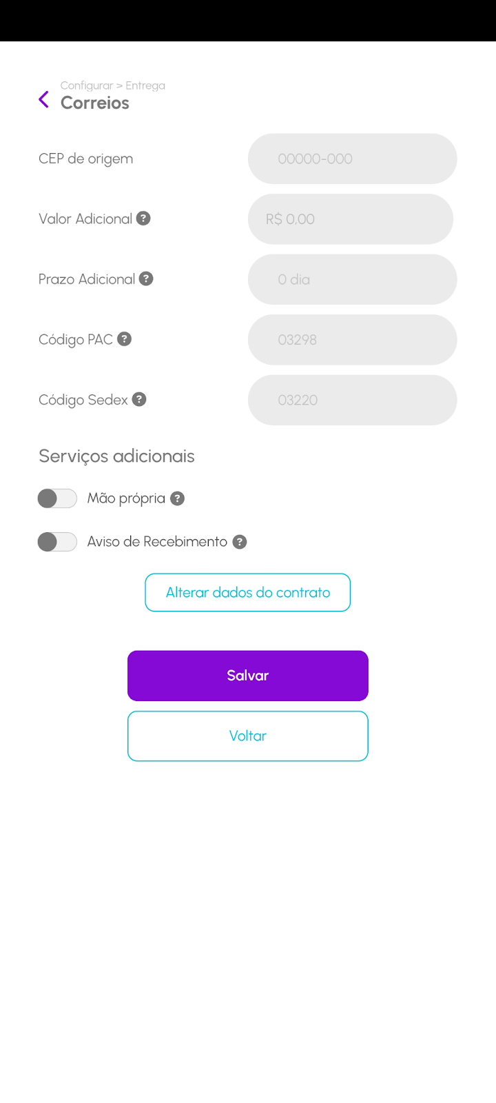The height and width of the screenshot is (1103, 496).
Task: Tap the Serviços adicionais section heading
Action: 116,456
